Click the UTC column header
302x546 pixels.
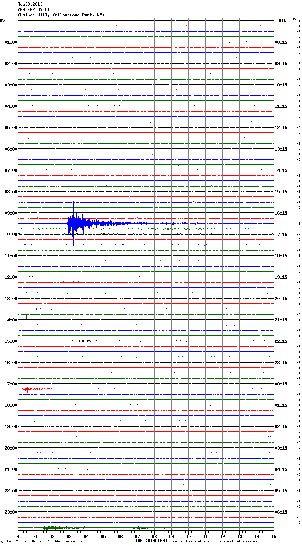coord(282,20)
